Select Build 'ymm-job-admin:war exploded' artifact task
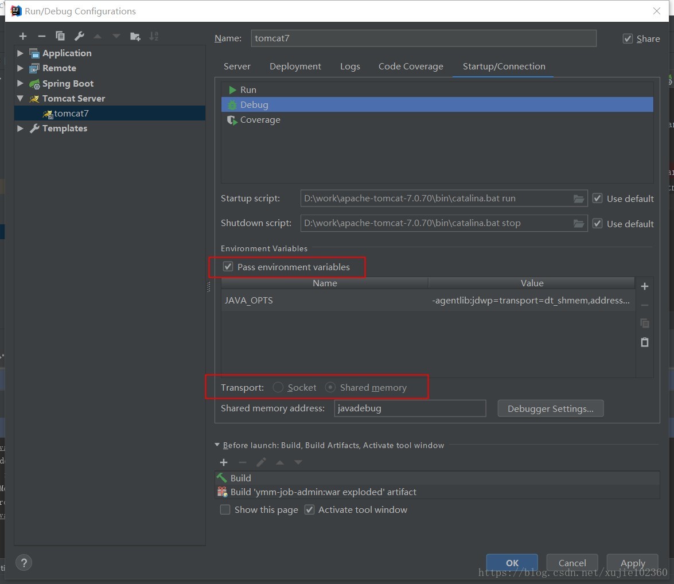 tap(437, 492)
